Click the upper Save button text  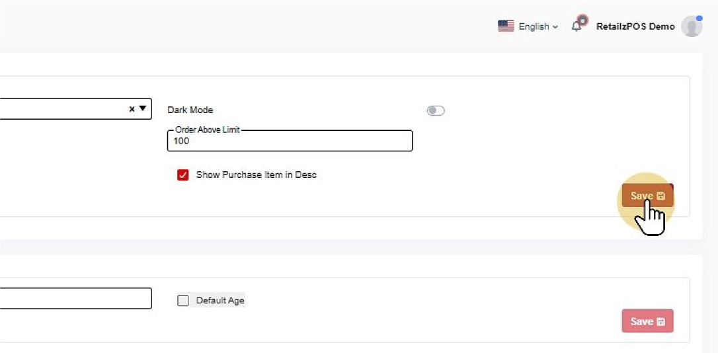coord(641,196)
